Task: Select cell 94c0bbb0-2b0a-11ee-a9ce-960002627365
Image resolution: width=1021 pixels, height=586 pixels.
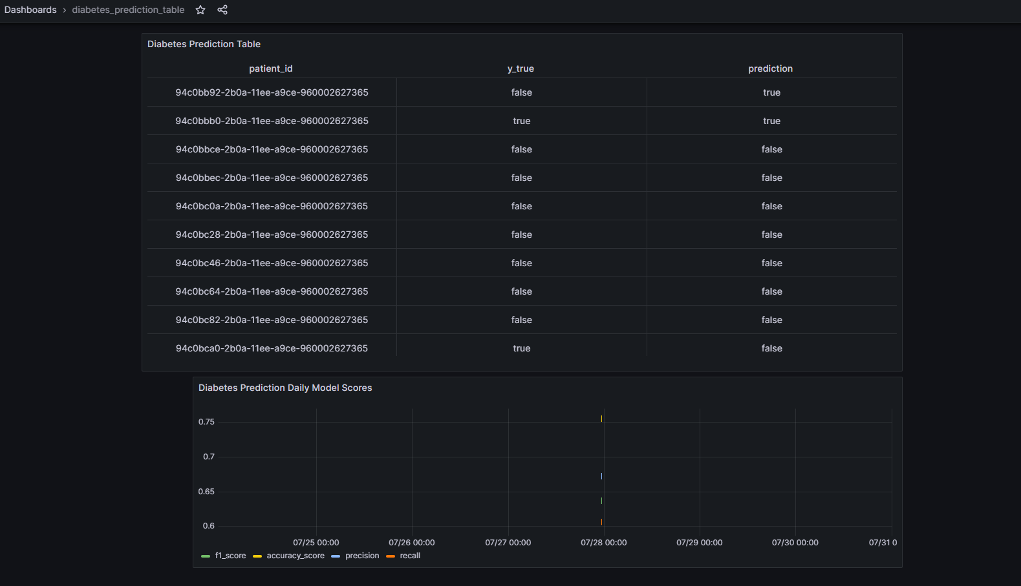Action: (272, 121)
